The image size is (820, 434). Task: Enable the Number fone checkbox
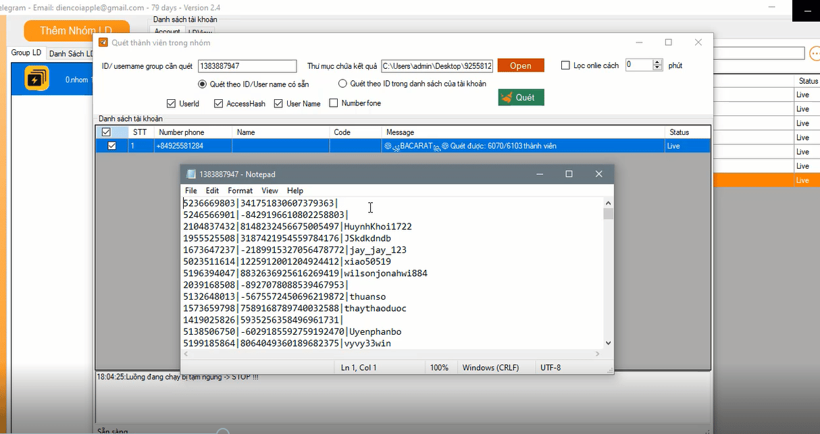coord(334,103)
